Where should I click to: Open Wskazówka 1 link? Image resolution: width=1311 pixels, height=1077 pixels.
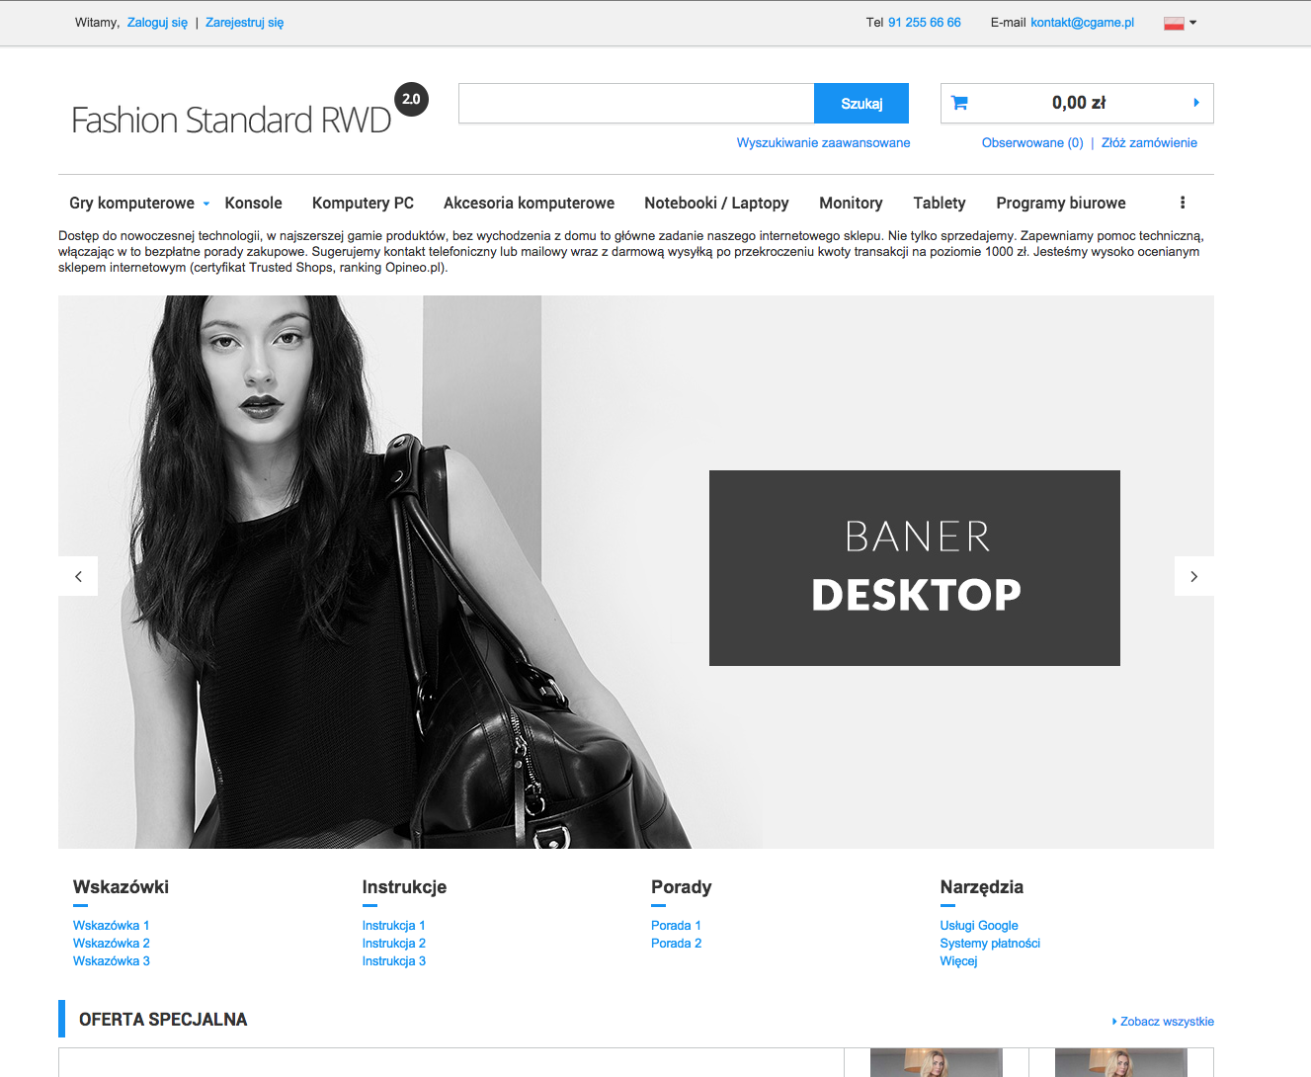(111, 926)
